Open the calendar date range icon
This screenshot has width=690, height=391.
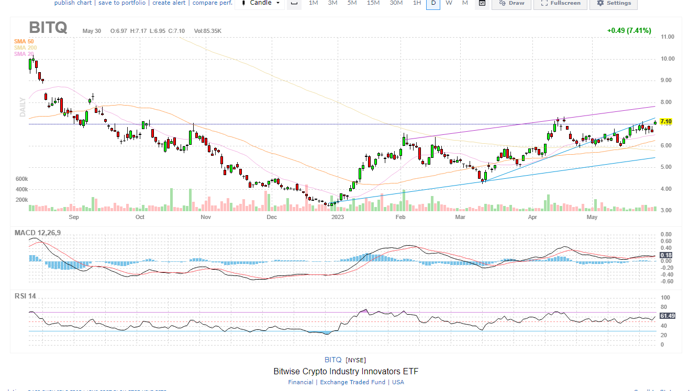482,3
